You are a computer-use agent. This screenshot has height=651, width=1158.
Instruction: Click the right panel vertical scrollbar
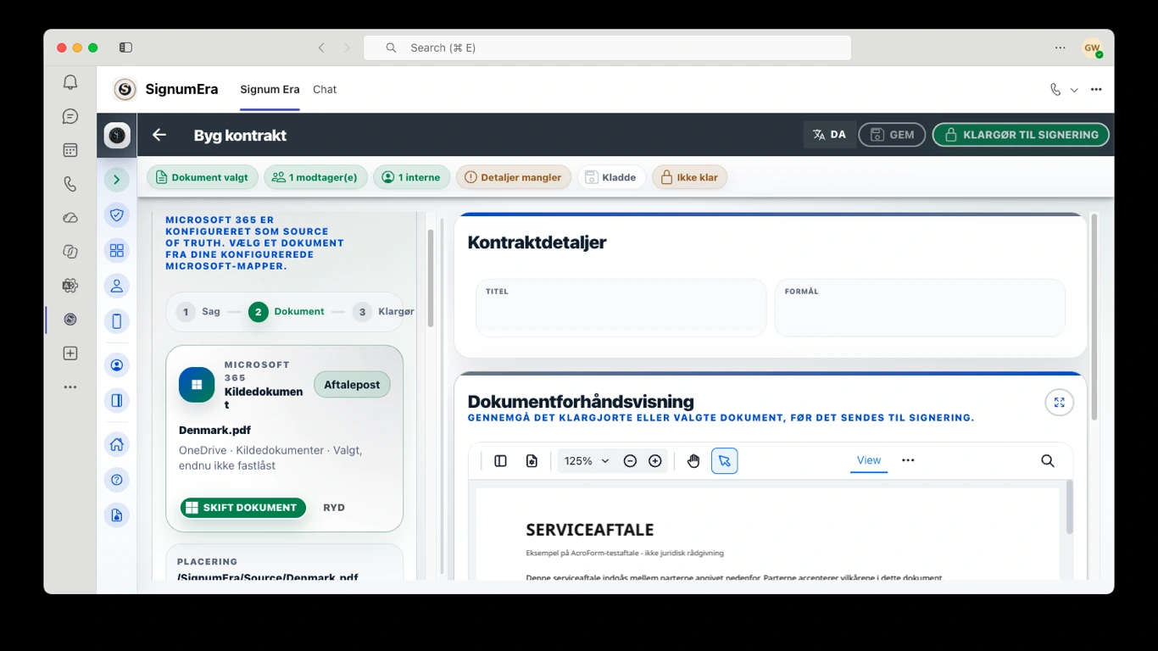coord(1094,317)
